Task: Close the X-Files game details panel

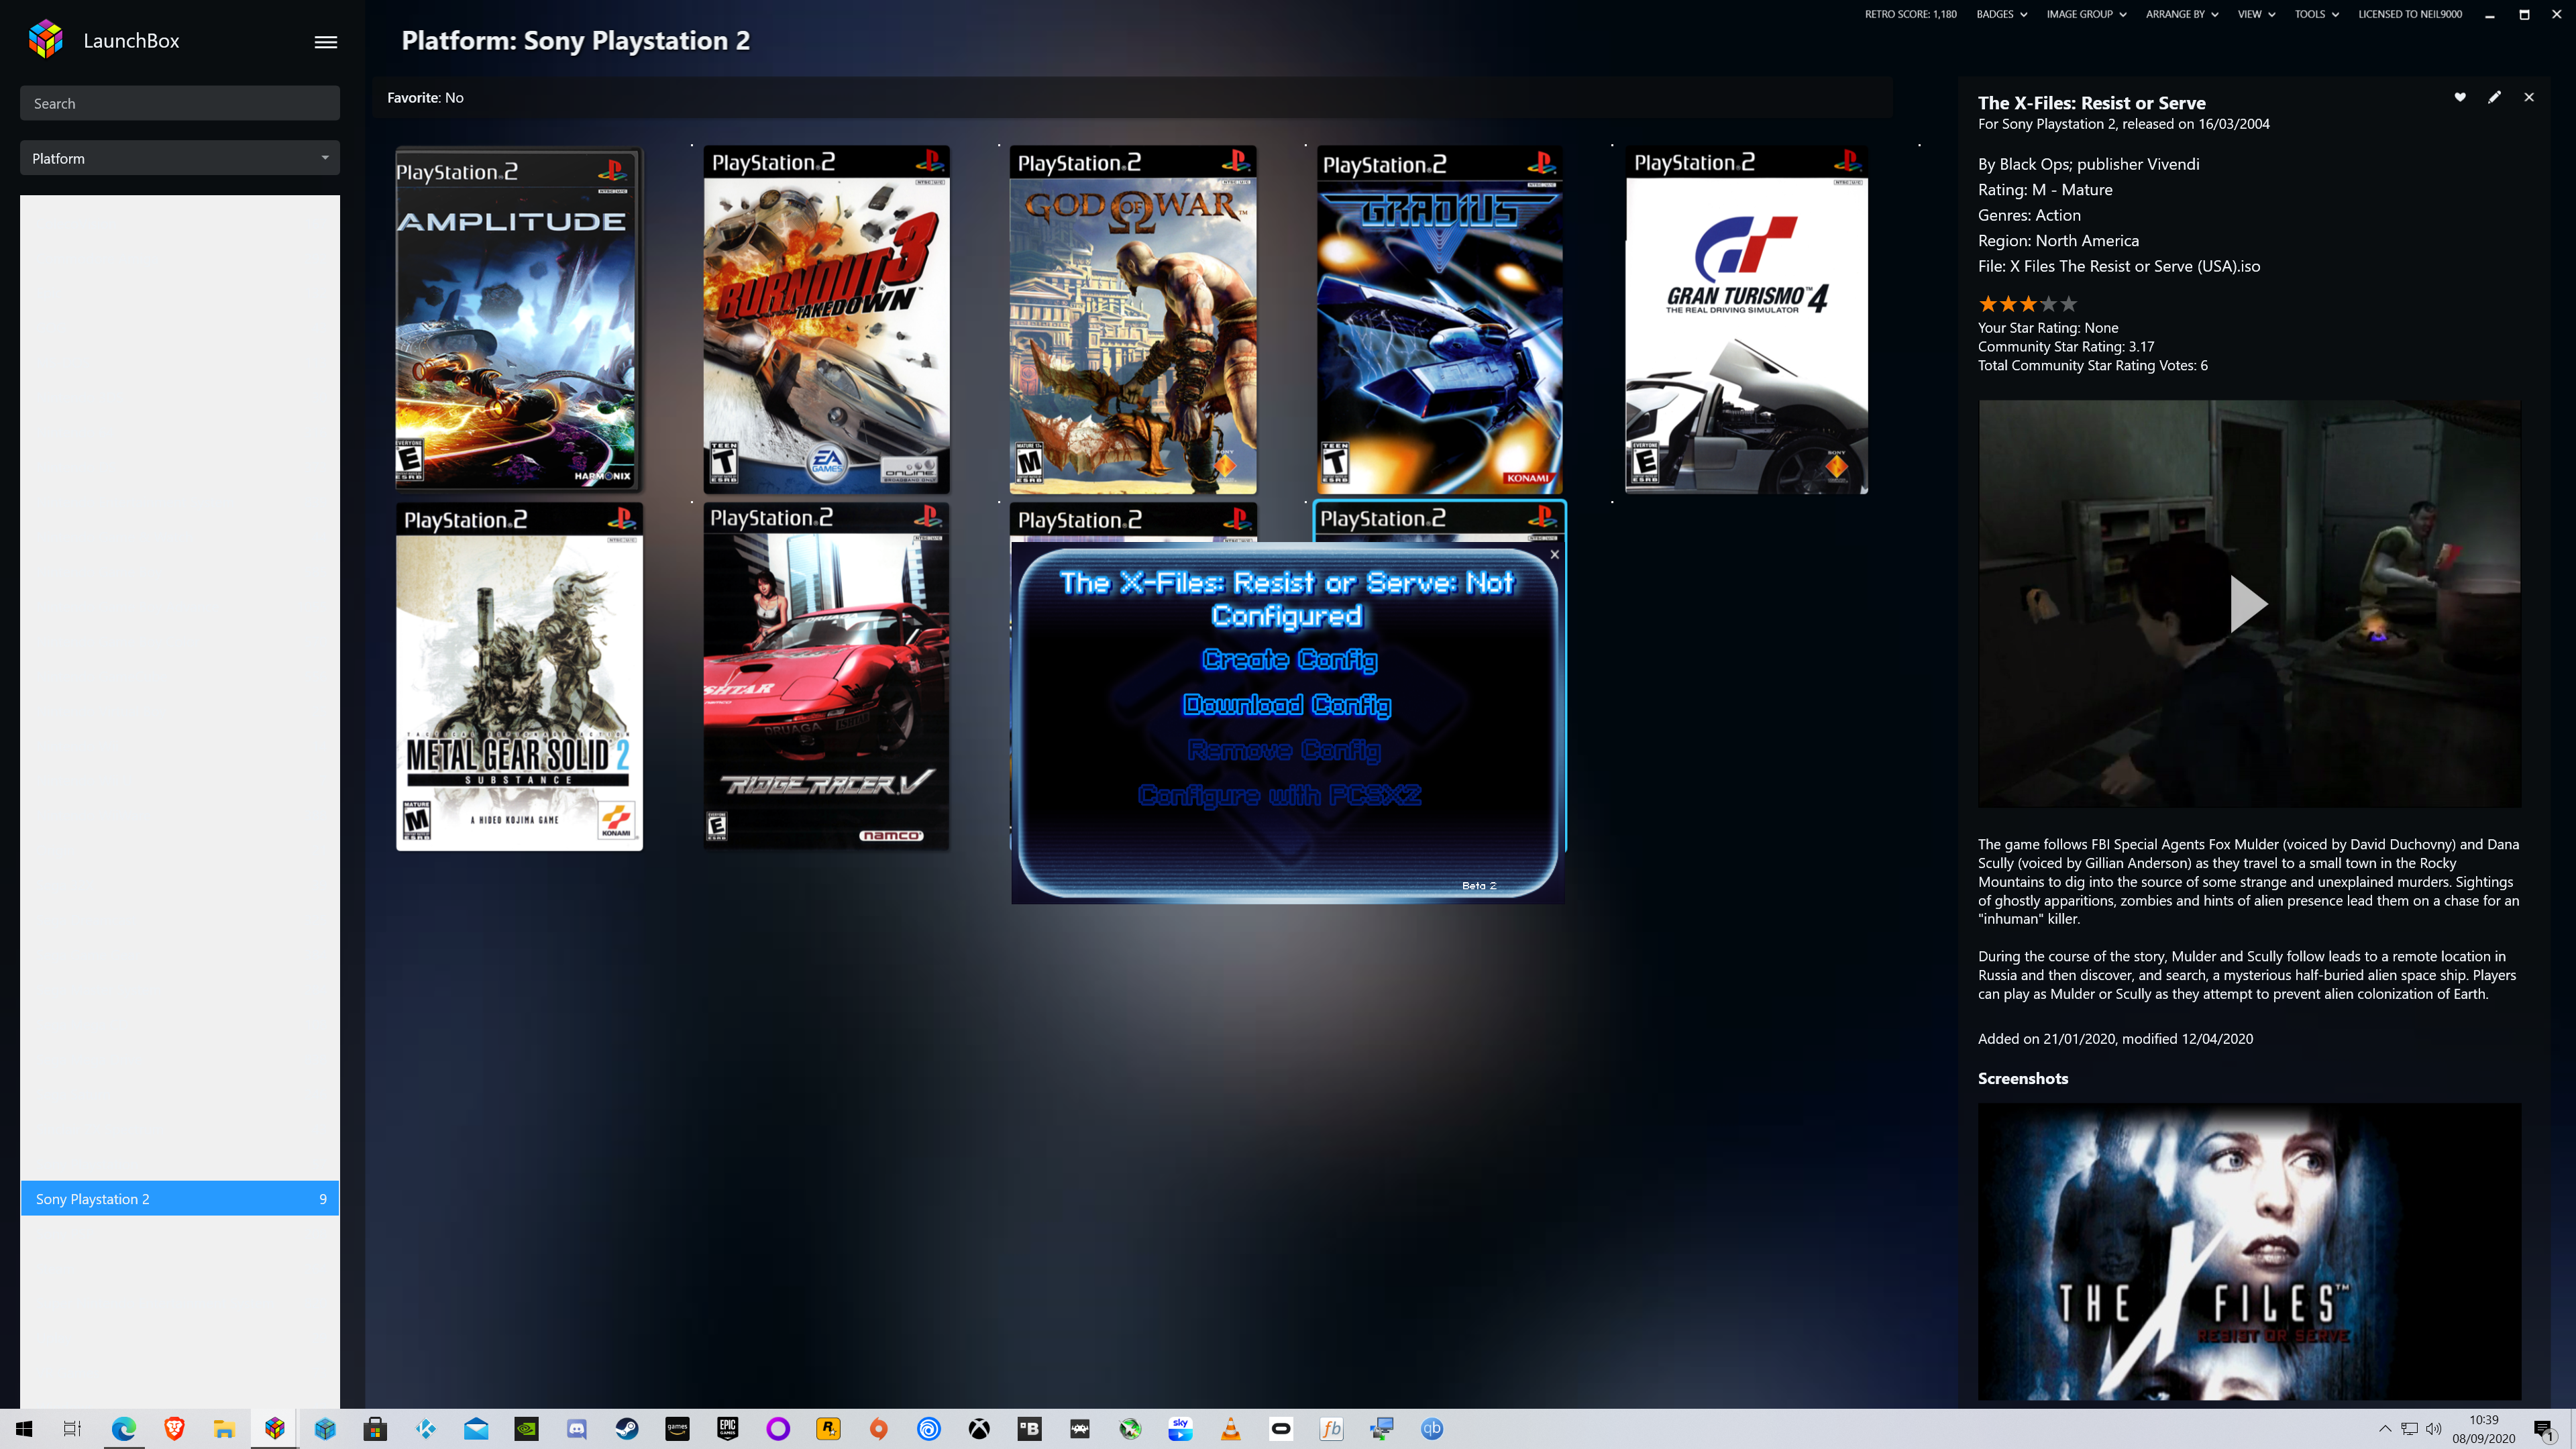Action: [x=2529, y=97]
